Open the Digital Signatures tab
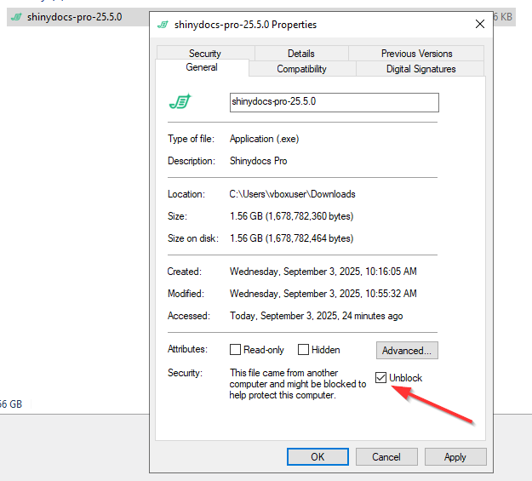 pos(420,69)
